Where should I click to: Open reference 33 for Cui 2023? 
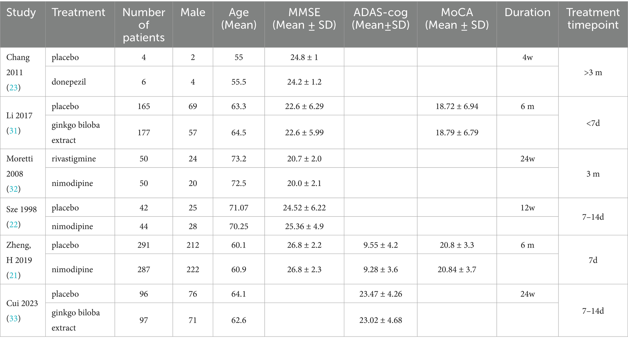tap(14, 318)
